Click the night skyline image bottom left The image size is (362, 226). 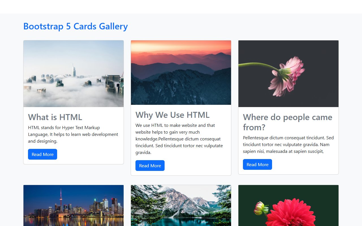[x=74, y=205]
